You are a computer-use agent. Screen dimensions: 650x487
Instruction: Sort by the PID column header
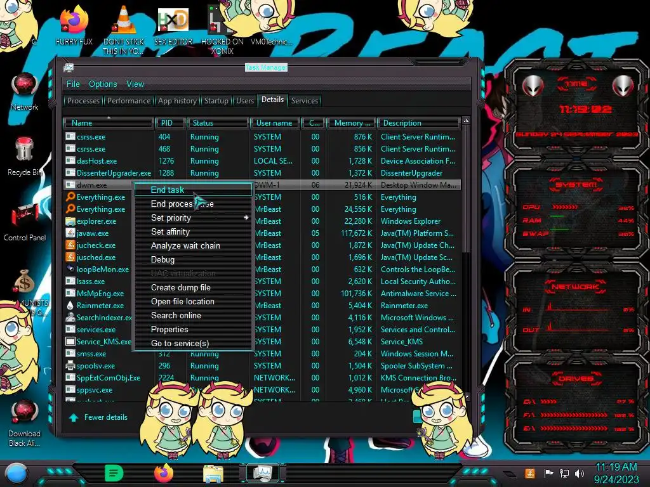(170, 123)
